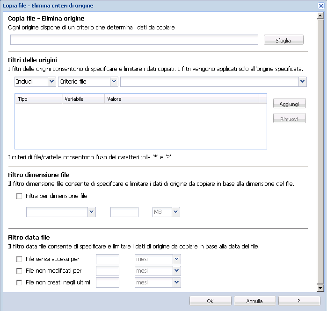Confirm with the OK button
327x311 pixels.
pos(210,301)
